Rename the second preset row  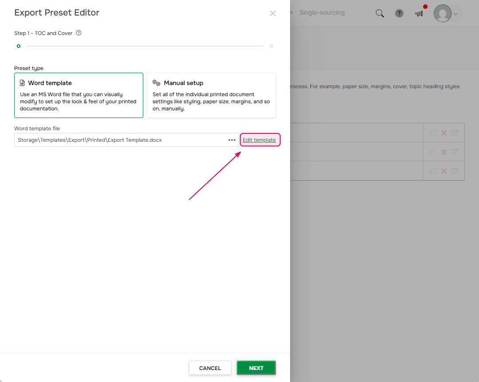(433, 152)
